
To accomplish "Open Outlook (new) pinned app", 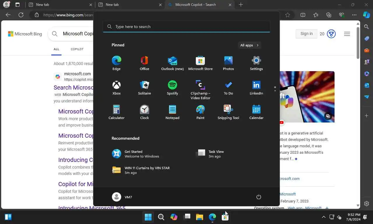I will click(172, 63).
